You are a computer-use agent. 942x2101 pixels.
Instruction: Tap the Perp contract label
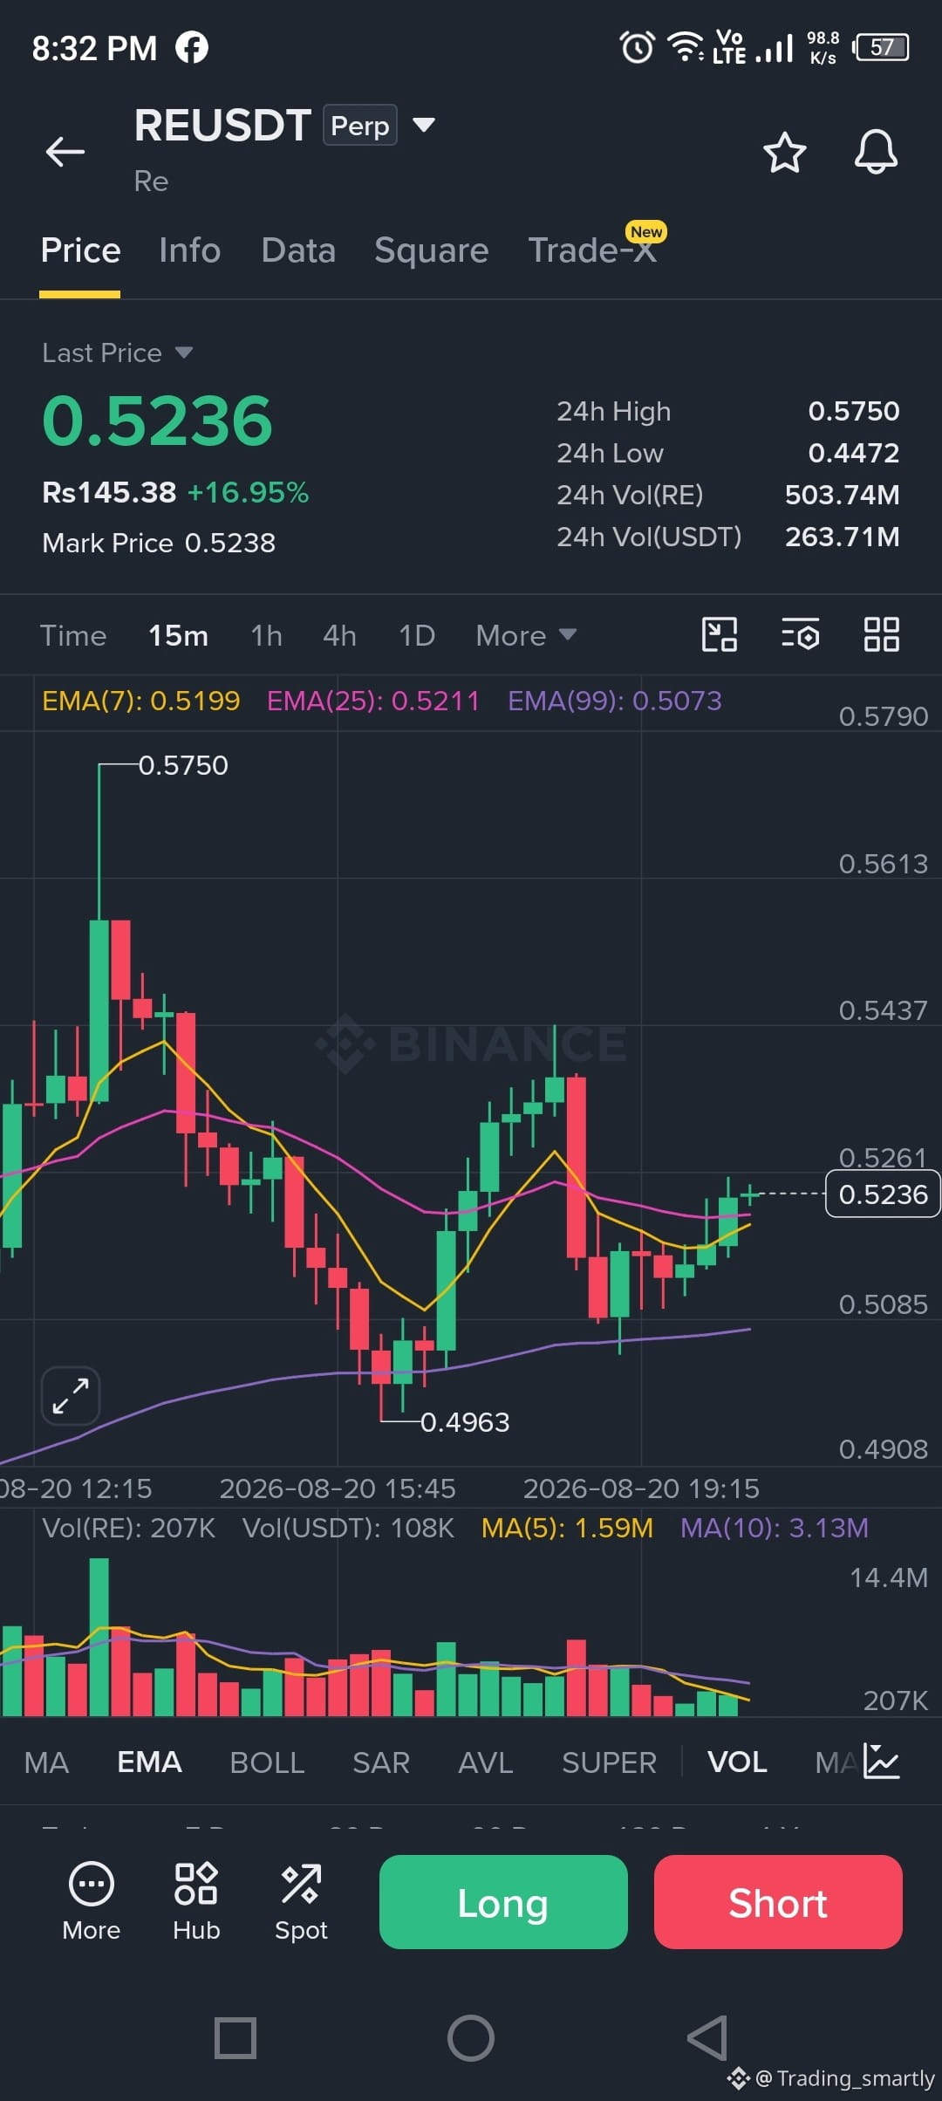[x=359, y=125]
